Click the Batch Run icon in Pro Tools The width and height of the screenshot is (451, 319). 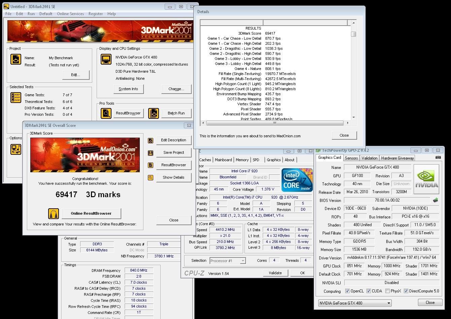[x=154, y=113]
